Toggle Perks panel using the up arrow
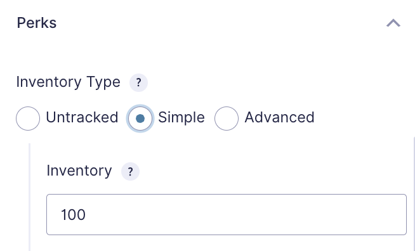415x251 pixels. tap(393, 23)
